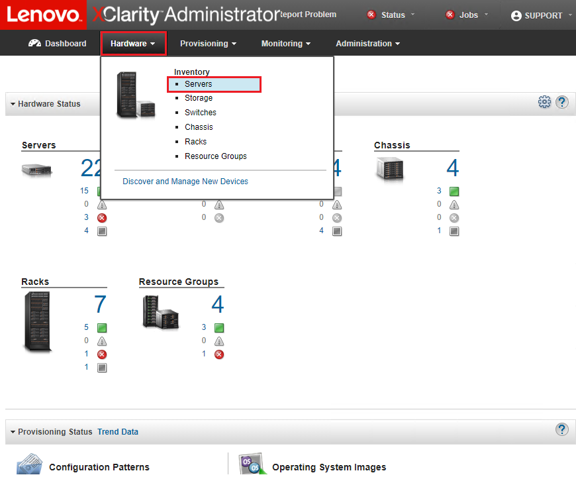Click the SUPPORT user account icon
The width and height of the screenshot is (576, 479).
coord(516,16)
